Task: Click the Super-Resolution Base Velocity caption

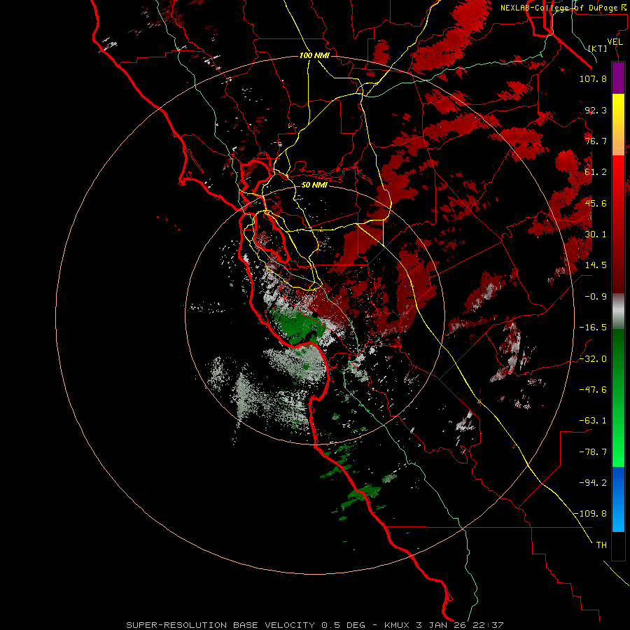Action: (x=314, y=625)
